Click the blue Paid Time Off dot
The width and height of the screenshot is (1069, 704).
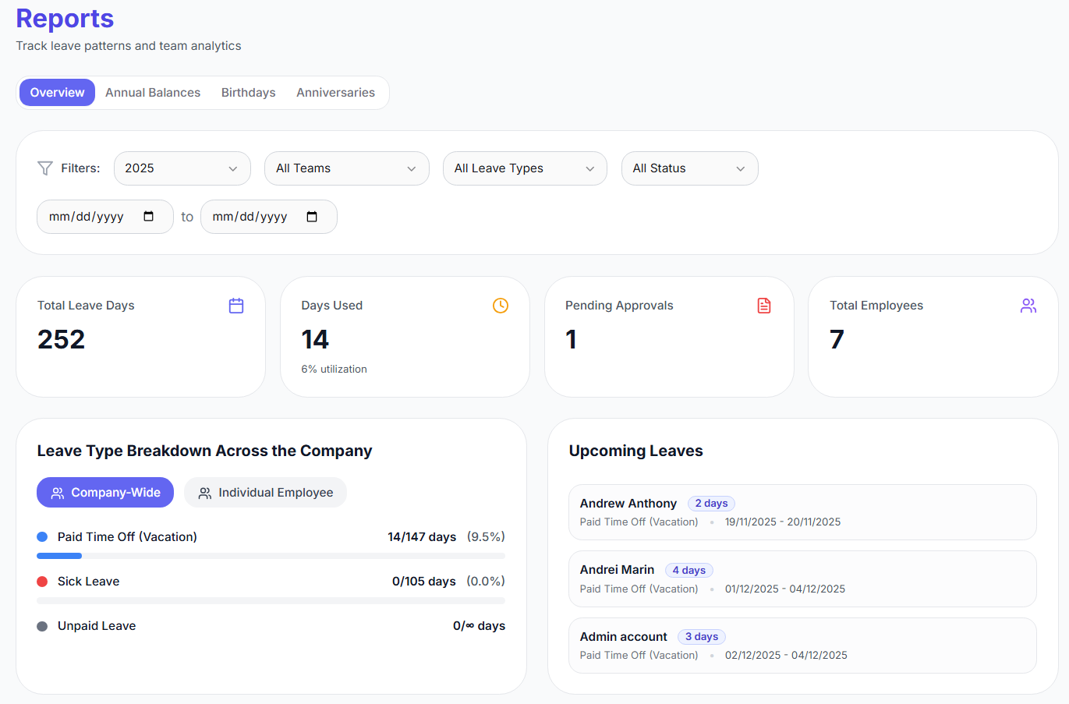pos(42,536)
